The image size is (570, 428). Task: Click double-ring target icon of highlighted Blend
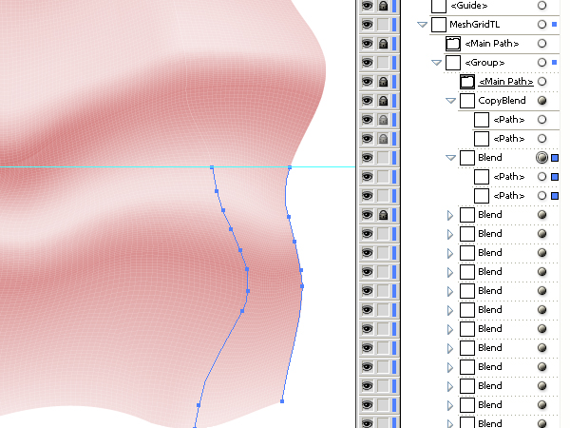click(x=541, y=158)
